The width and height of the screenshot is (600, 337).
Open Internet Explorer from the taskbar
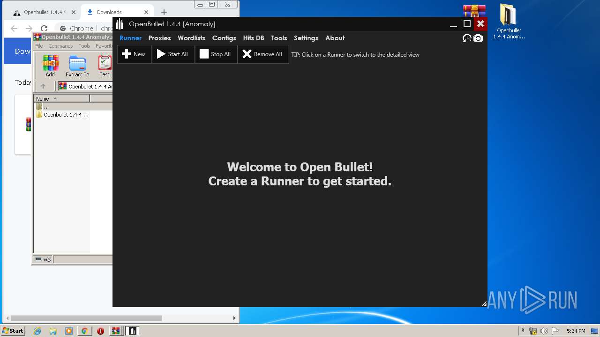click(37, 331)
